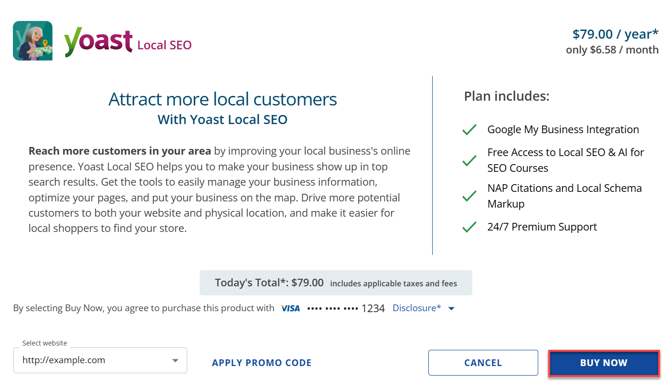Click the Visa card icon
671x388 pixels.
pyautogui.click(x=290, y=308)
